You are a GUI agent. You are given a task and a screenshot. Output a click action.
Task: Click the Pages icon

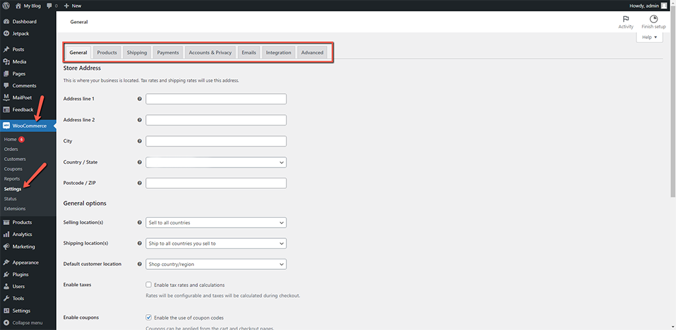click(x=7, y=74)
